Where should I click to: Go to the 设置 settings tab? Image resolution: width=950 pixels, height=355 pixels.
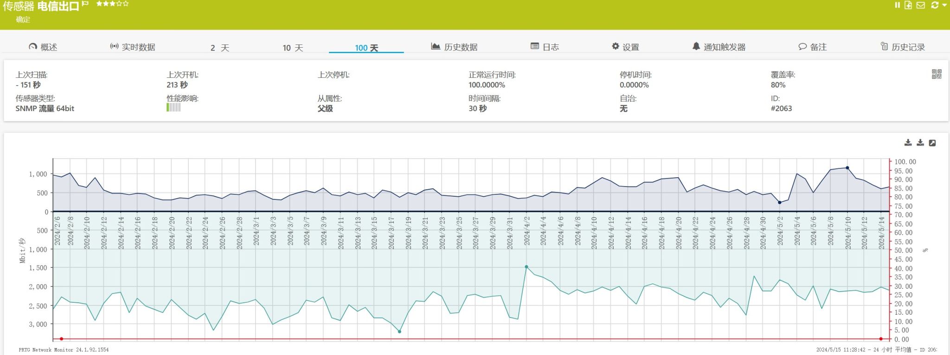[x=625, y=47]
